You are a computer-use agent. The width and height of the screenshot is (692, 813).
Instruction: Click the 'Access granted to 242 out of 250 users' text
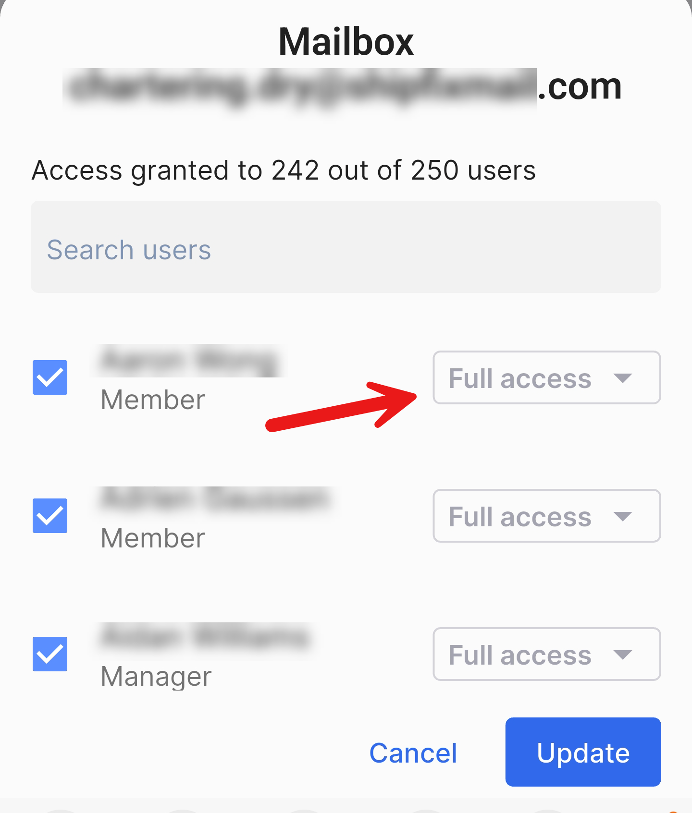(284, 170)
